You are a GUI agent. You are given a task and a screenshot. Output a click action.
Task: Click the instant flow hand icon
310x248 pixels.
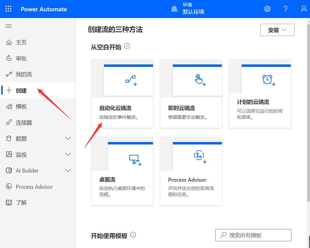point(200,80)
